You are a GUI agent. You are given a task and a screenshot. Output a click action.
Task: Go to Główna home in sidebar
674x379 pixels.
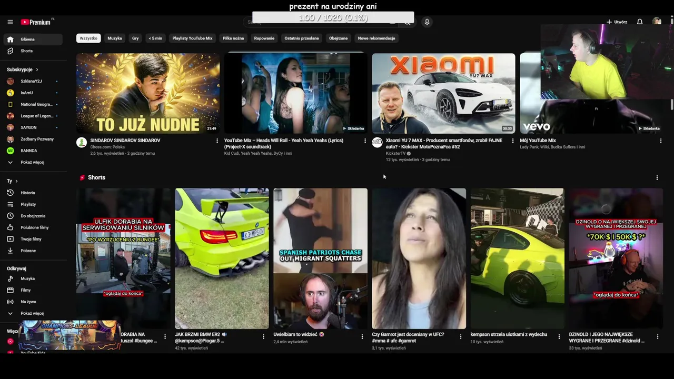tap(33, 39)
